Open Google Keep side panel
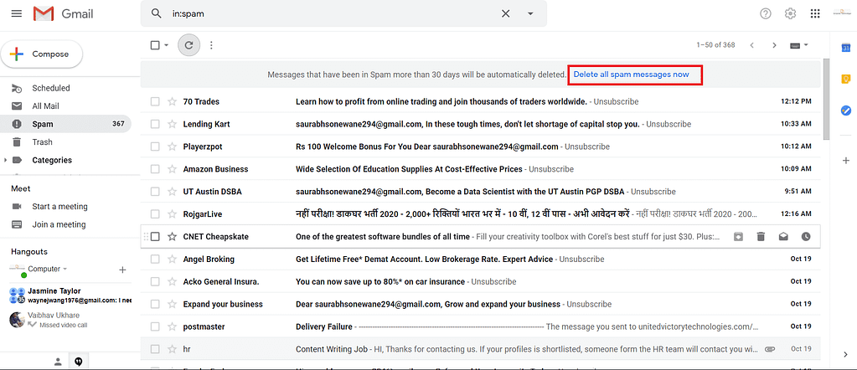This screenshot has width=857, height=370. [x=845, y=80]
